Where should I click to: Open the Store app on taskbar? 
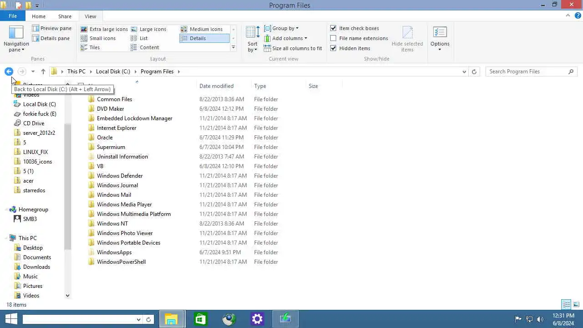200,319
